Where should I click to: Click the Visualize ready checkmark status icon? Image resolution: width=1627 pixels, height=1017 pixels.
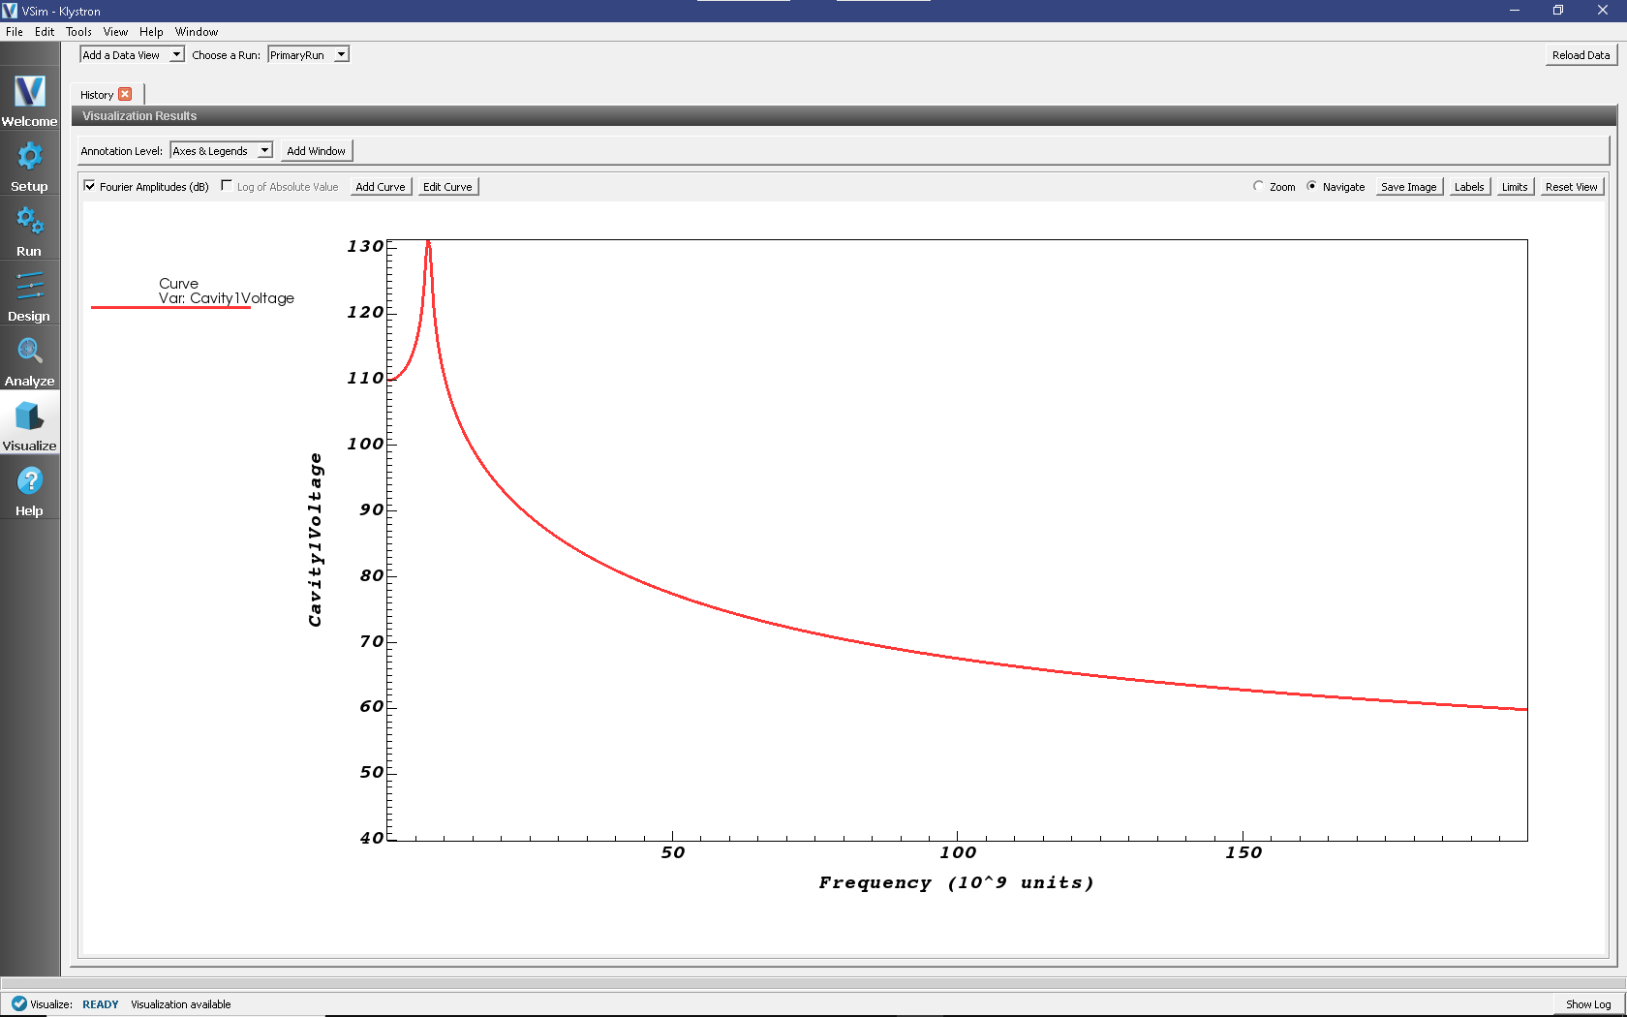(18, 1004)
